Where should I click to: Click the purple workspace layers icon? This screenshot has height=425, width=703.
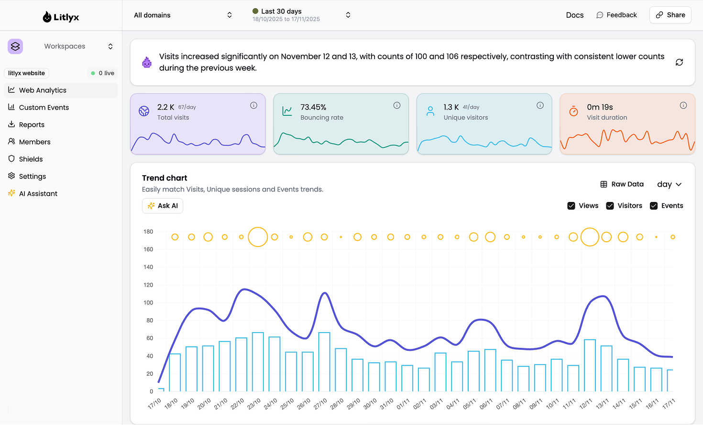tap(15, 46)
